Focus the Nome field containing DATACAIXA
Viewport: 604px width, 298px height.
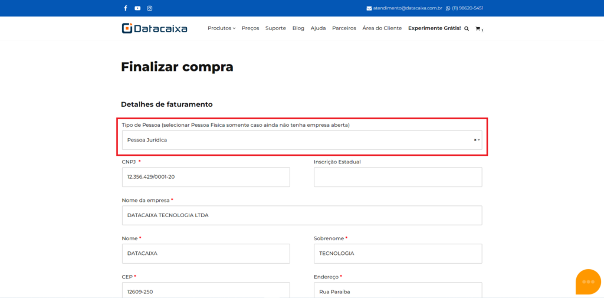tap(206, 254)
